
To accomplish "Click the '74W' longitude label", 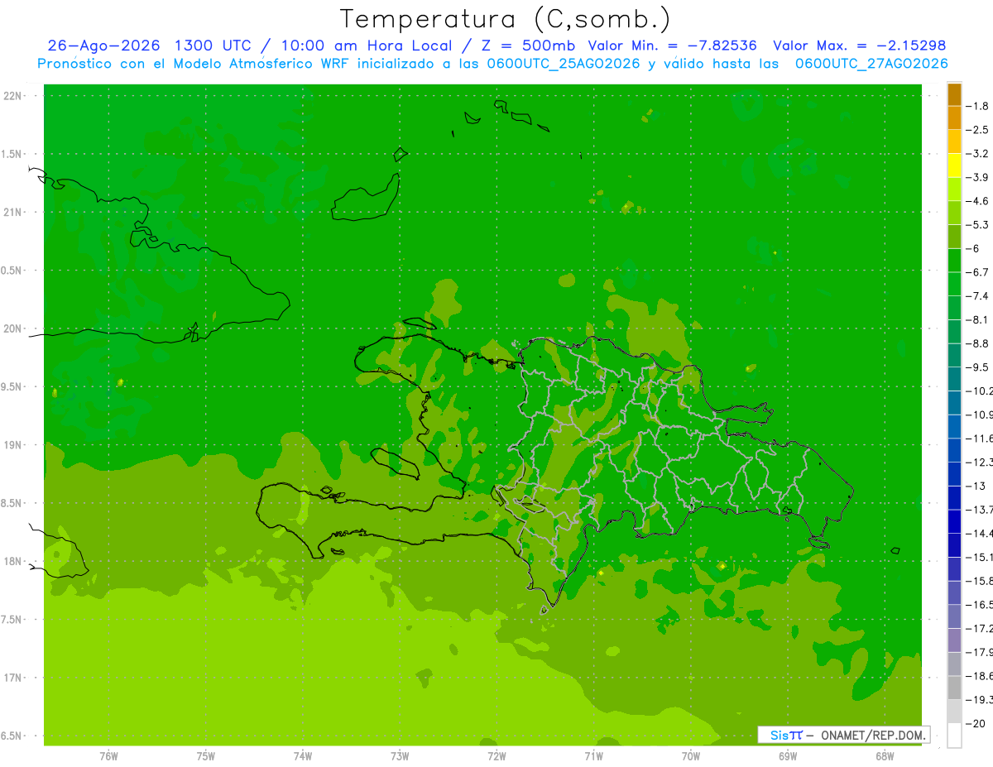I will [x=302, y=756].
